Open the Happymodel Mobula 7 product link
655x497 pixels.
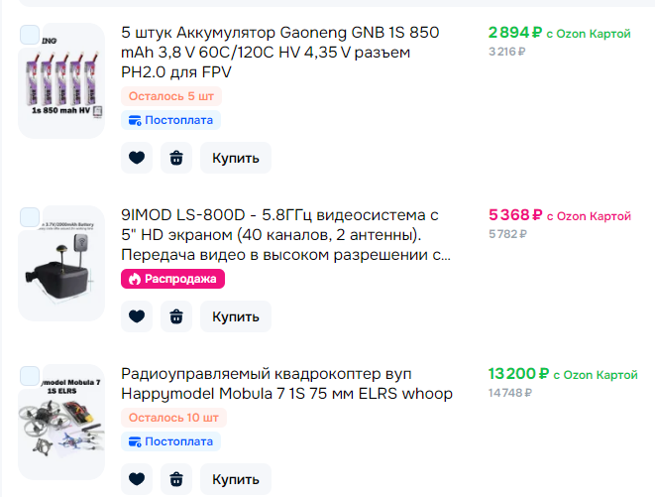tap(286, 384)
